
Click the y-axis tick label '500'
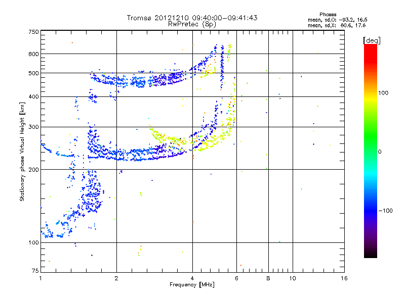[33, 73]
